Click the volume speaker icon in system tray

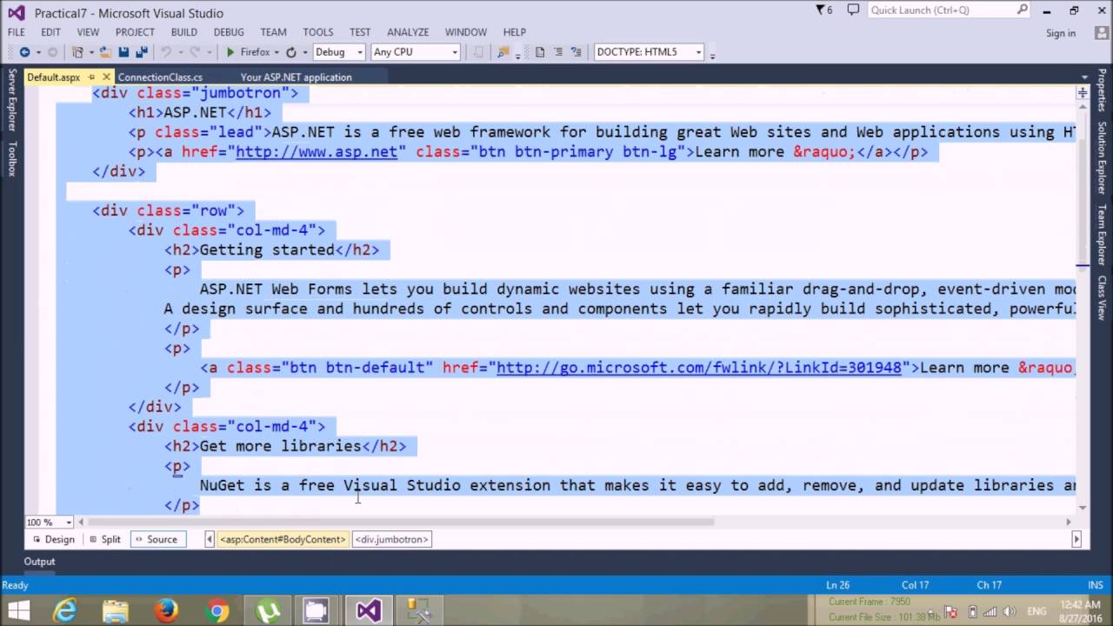(x=1009, y=611)
